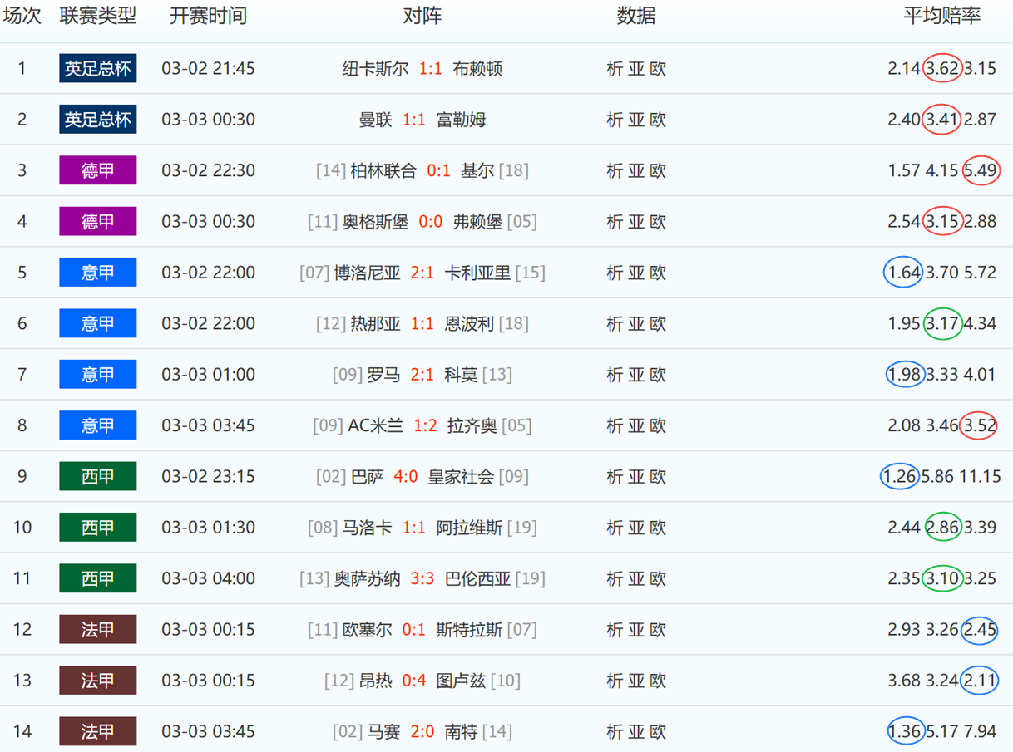Click the 欧 link in the 马赛 row
Viewport: 1013px width, 752px height.
[658, 732]
